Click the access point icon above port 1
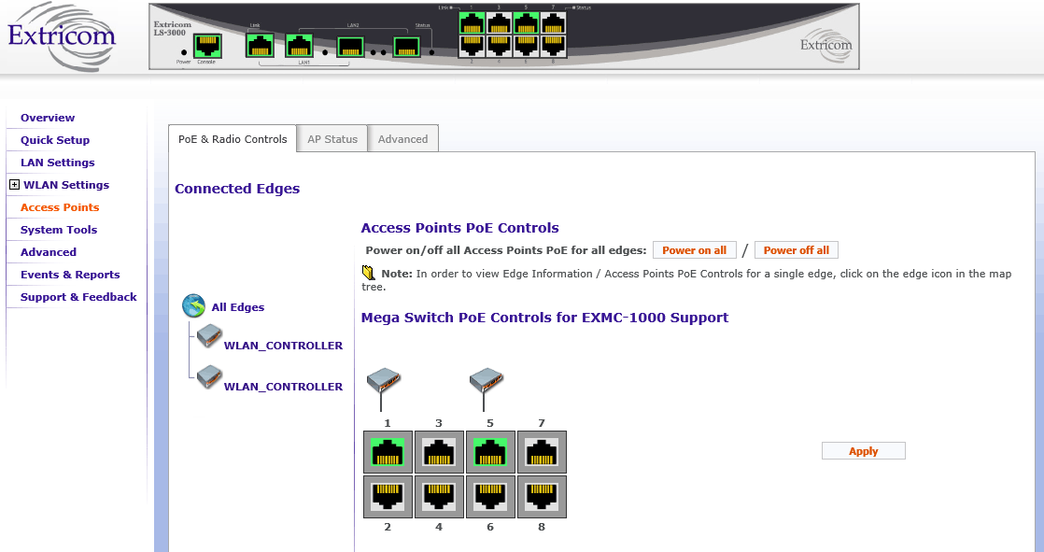This screenshot has width=1044, height=552. [x=384, y=381]
